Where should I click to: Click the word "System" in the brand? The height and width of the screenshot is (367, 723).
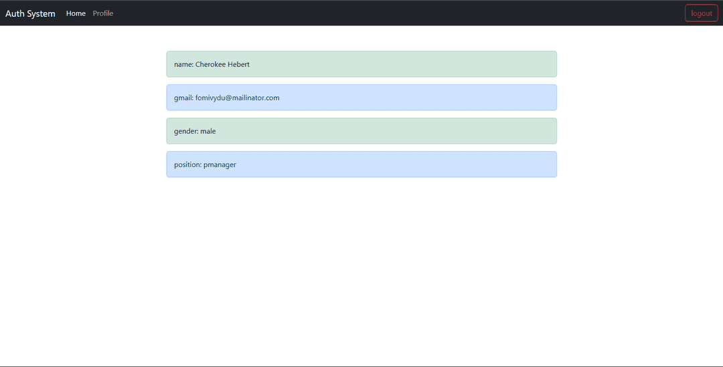(41, 13)
